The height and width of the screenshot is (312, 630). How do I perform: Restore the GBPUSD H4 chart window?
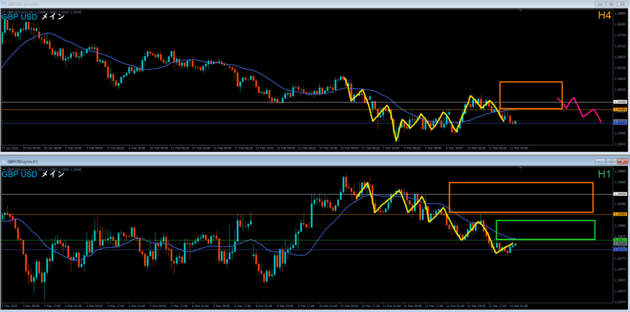[x=611, y=4]
